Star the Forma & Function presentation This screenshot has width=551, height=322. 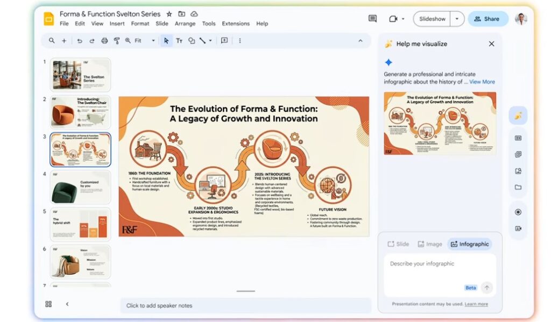click(x=169, y=14)
